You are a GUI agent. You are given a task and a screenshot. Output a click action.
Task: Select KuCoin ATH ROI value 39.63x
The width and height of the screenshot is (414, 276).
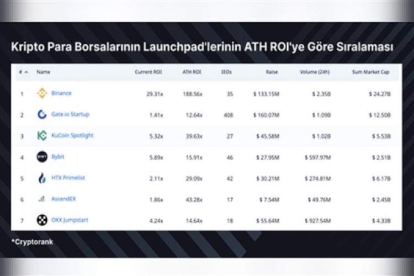(x=194, y=136)
